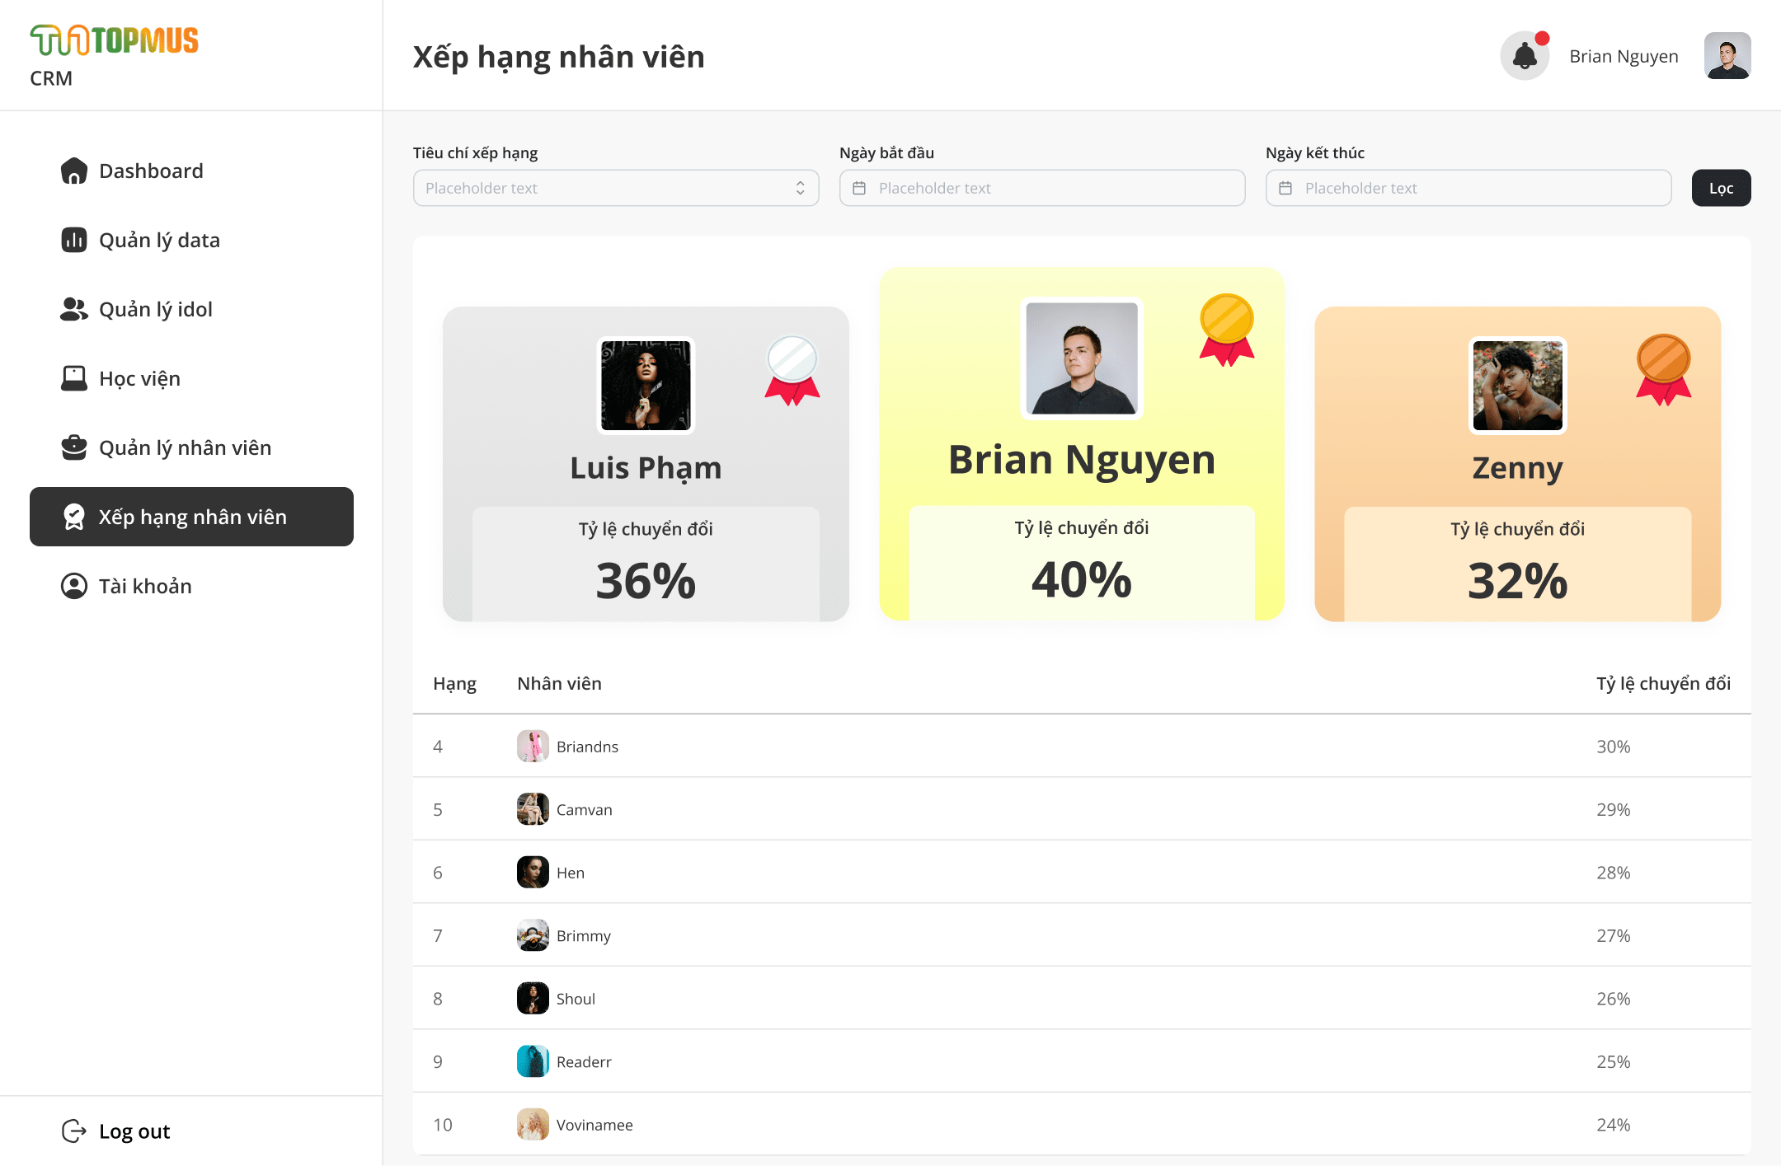Click the Log out arrow icon
Viewport: 1781px width, 1166px height.
click(x=74, y=1131)
